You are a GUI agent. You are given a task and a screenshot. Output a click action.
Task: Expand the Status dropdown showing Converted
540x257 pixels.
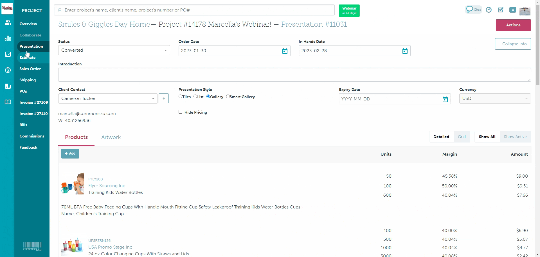point(114,50)
